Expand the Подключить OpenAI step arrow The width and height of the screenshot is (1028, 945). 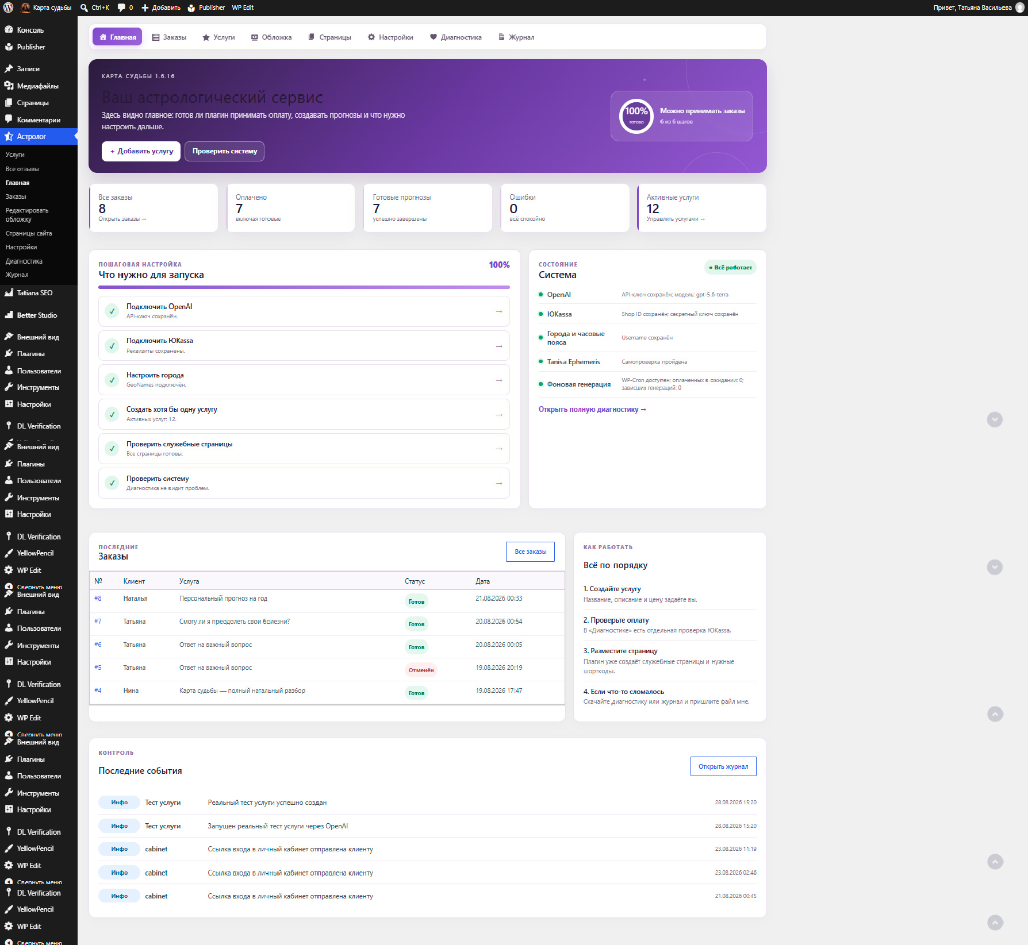pyautogui.click(x=499, y=311)
